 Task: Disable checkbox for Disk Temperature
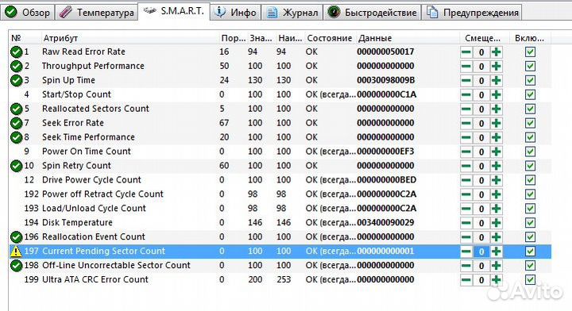pyautogui.click(x=530, y=223)
